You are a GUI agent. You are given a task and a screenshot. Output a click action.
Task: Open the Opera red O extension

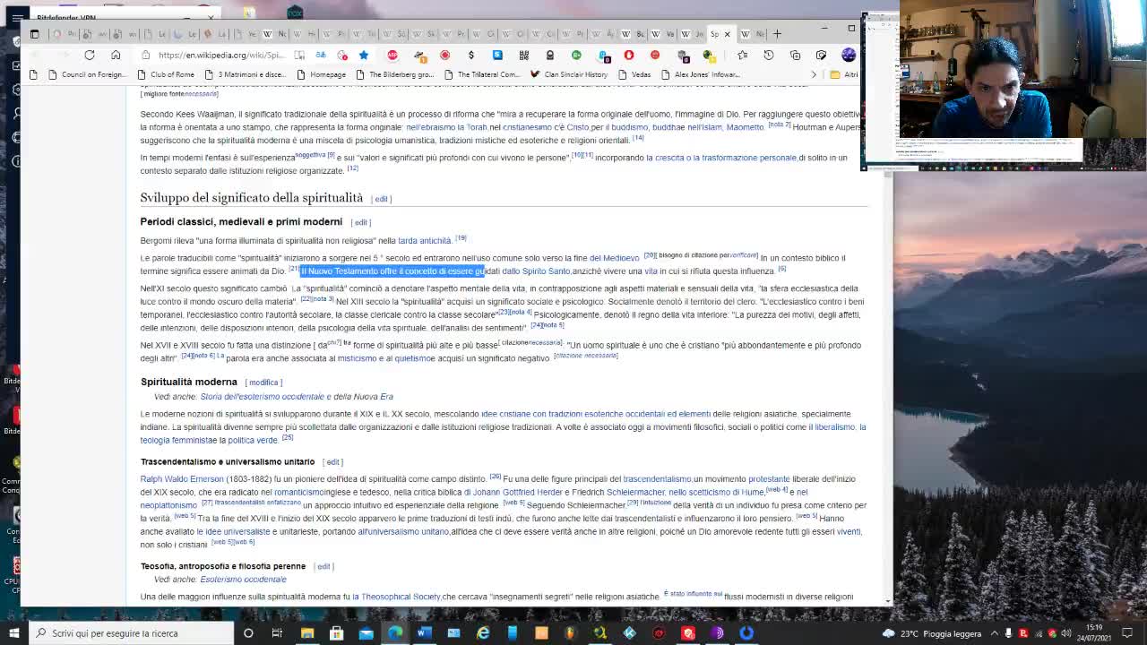click(x=629, y=55)
